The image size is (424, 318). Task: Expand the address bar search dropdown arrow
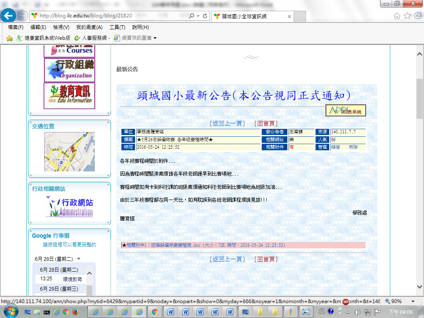tap(198, 16)
